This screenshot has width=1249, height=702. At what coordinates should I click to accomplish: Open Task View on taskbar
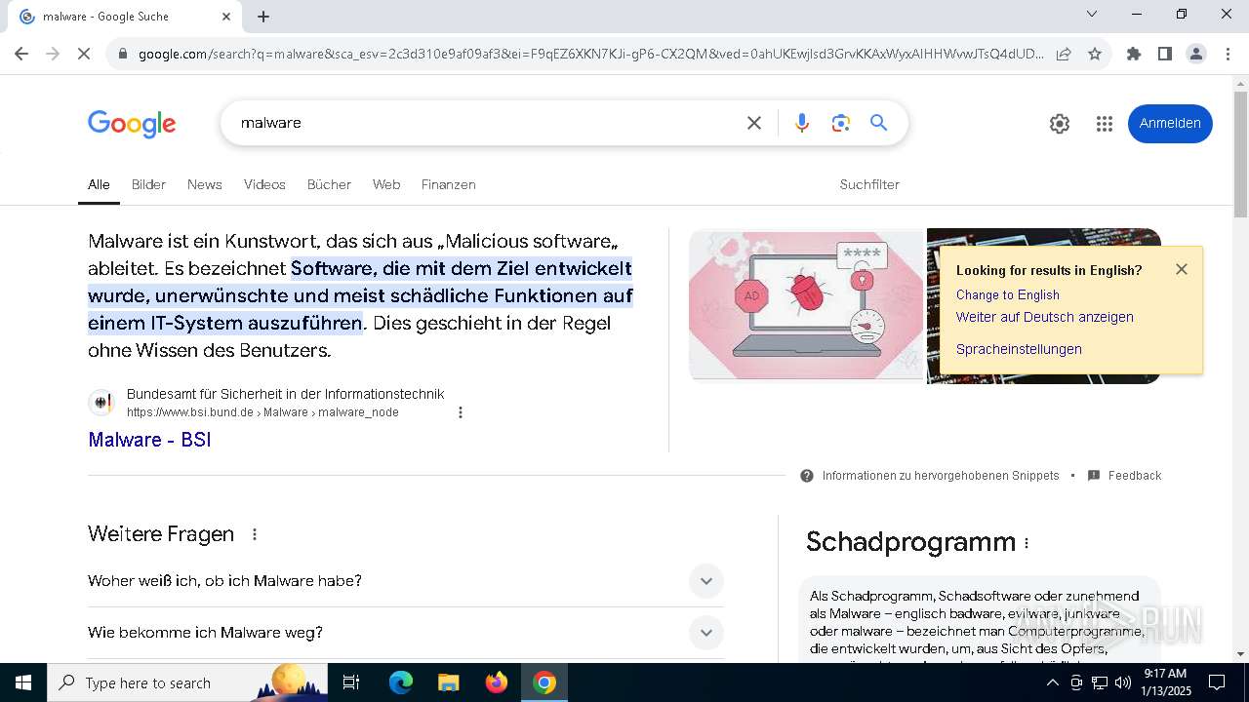351,682
